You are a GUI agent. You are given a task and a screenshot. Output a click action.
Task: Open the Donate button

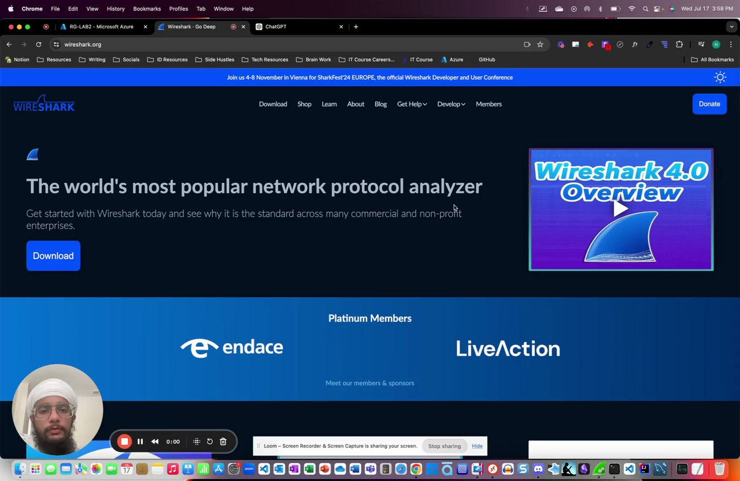point(709,104)
